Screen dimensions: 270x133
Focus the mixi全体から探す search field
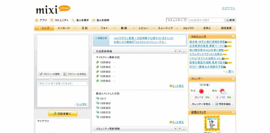click(206, 20)
